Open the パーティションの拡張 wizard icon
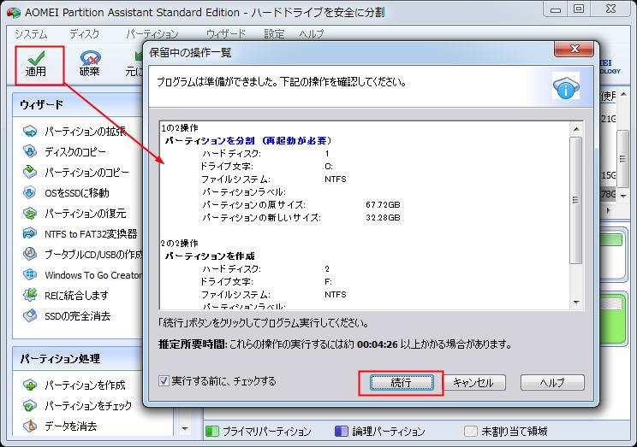This screenshot has height=447, width=637. pos(30,131)
